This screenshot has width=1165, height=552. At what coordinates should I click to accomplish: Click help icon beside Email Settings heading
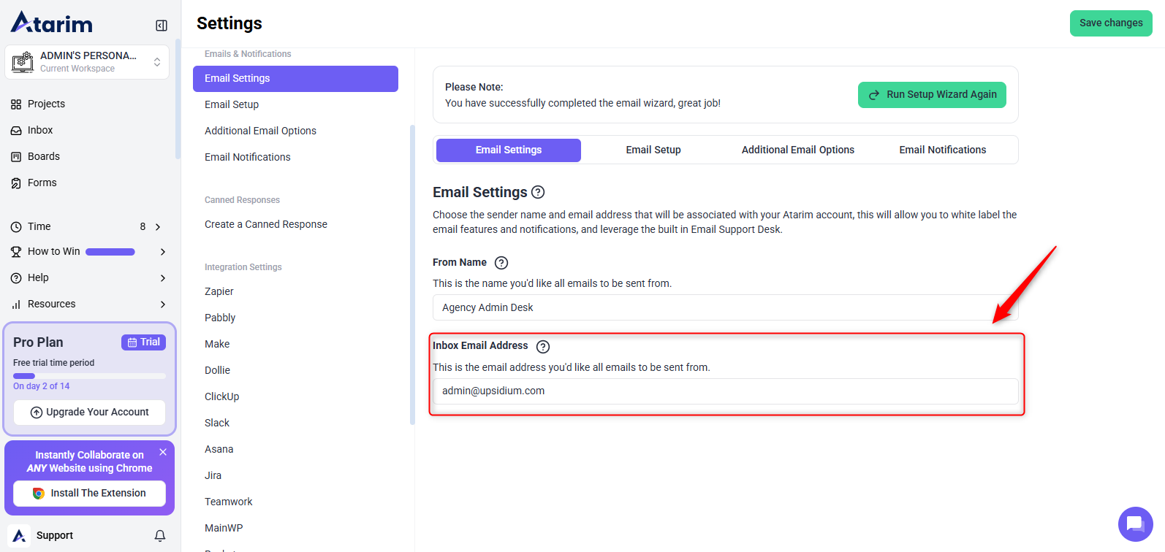click(538, 192)
